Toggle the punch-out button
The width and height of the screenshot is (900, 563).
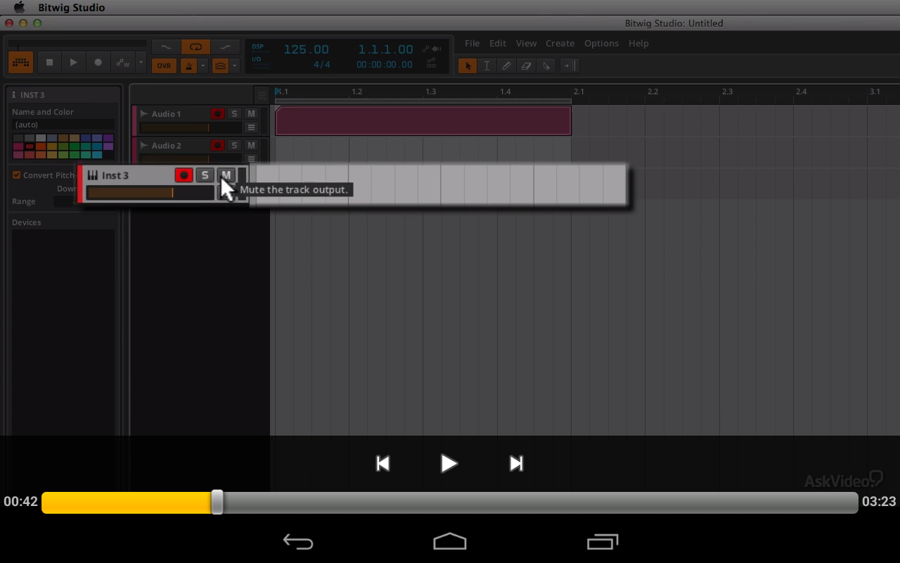pos(226,47)
